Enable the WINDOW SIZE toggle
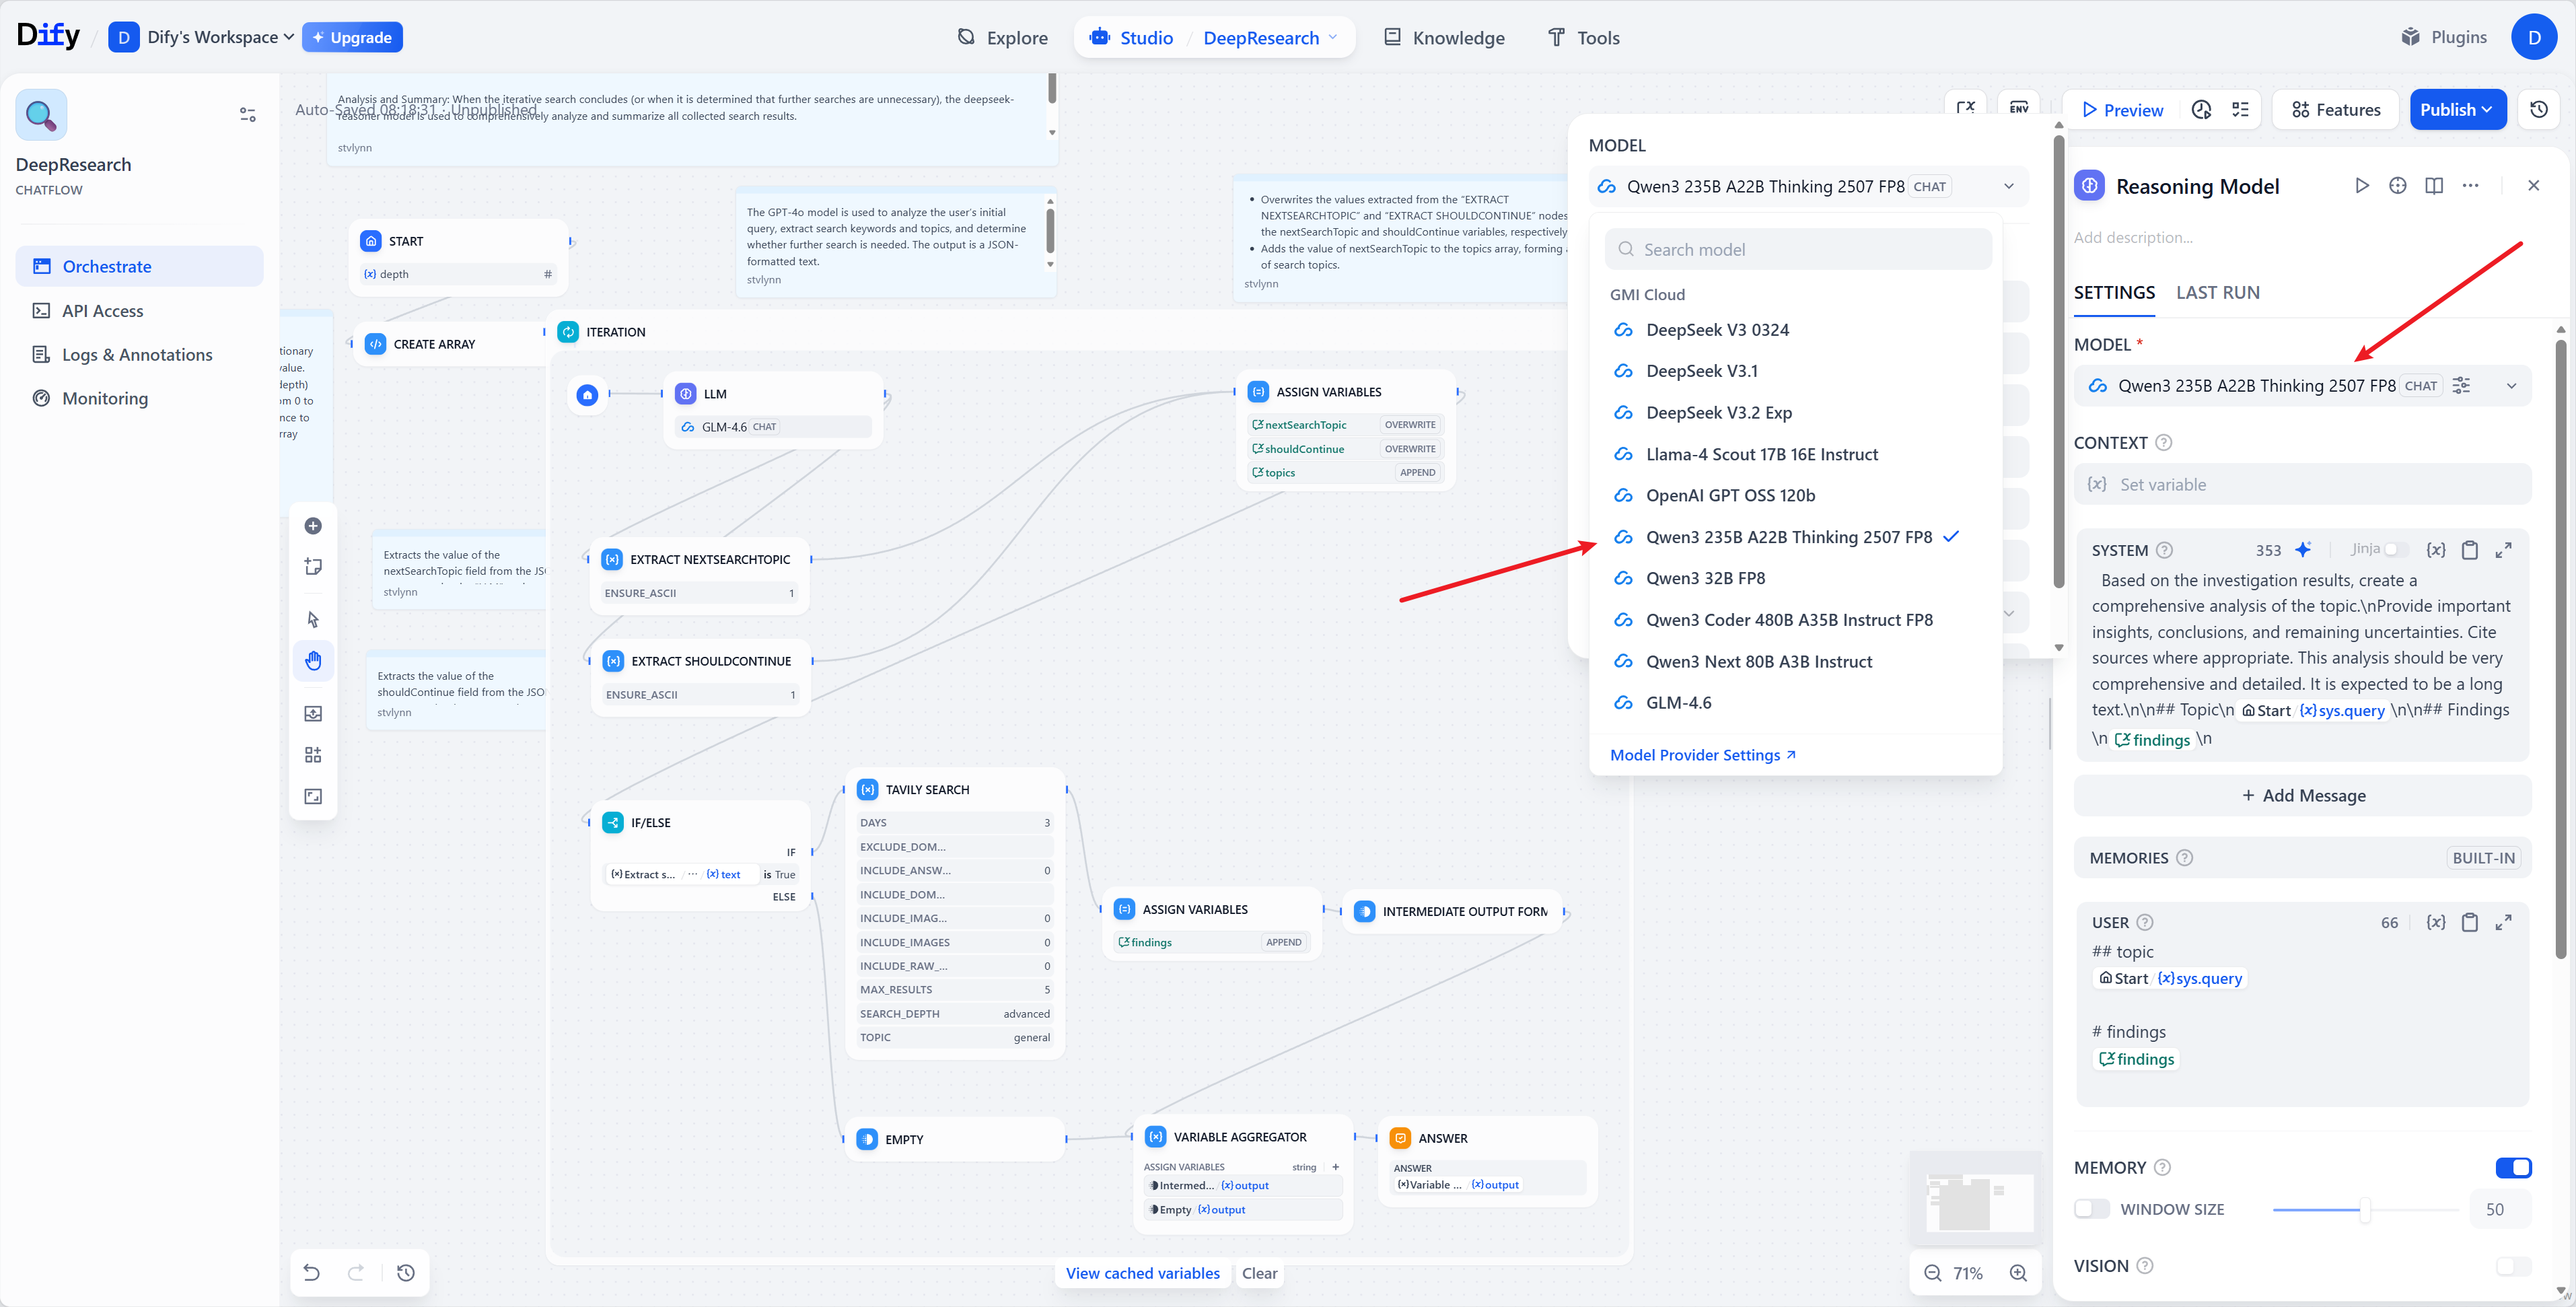The height and width of the screenshot is (1307, 2576). pos(2091,1209)
